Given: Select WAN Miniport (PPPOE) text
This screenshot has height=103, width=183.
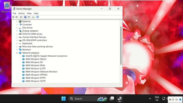Looking at the screenshot, I should tap(36, 75).
